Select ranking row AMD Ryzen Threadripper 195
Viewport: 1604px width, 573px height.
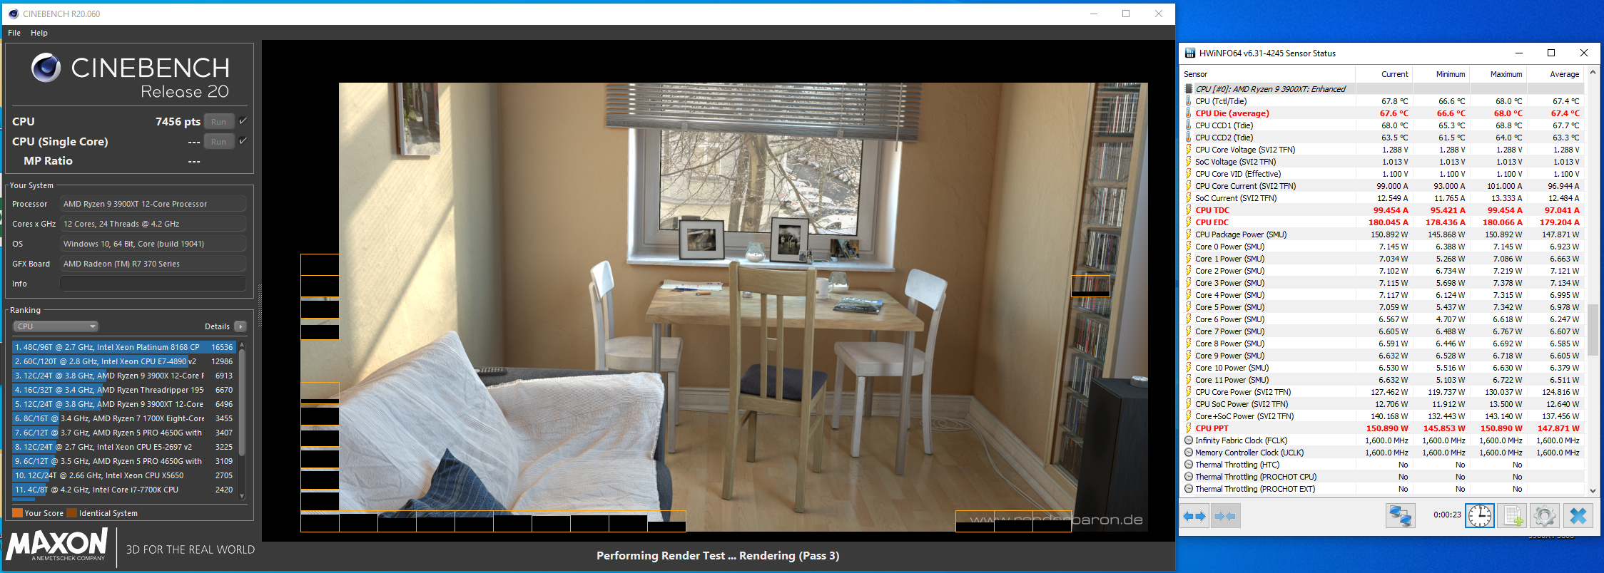[x=124, y=390]
